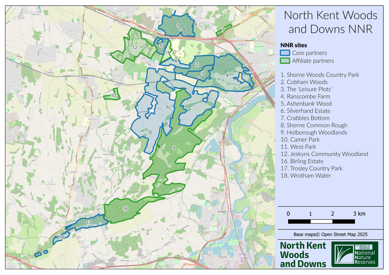This screenshot has width=389, height=275.
Task: Click the National Nature Reserves logo
Action: click(x=354, y=255)
